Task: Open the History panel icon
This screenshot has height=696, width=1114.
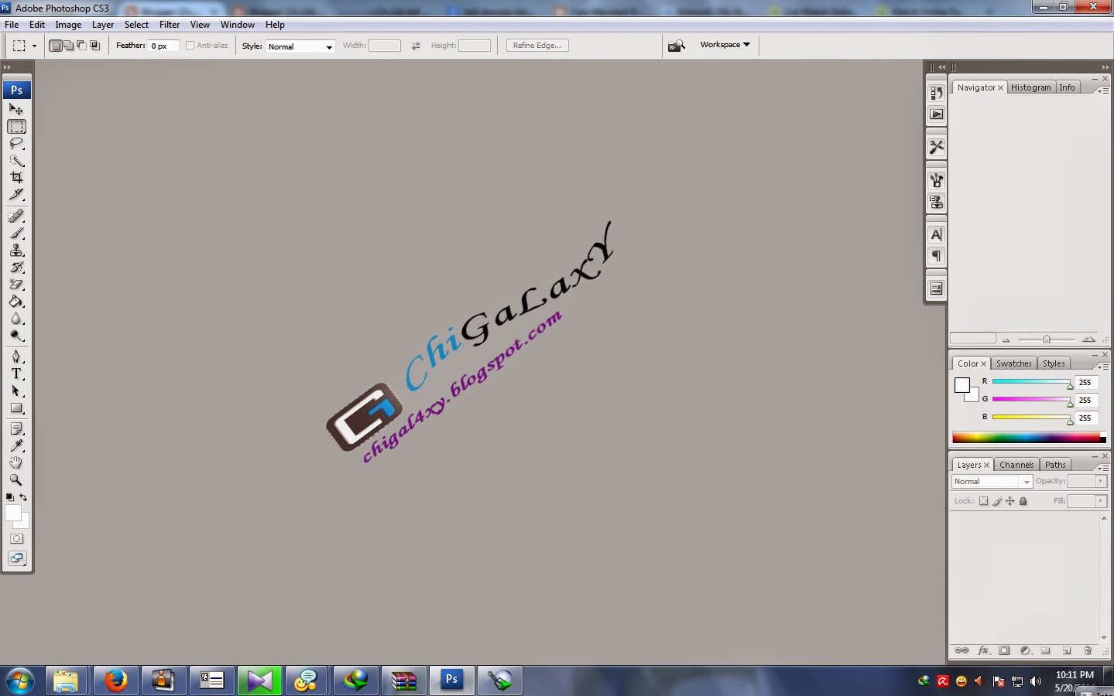Action: [x=936, y=93]
